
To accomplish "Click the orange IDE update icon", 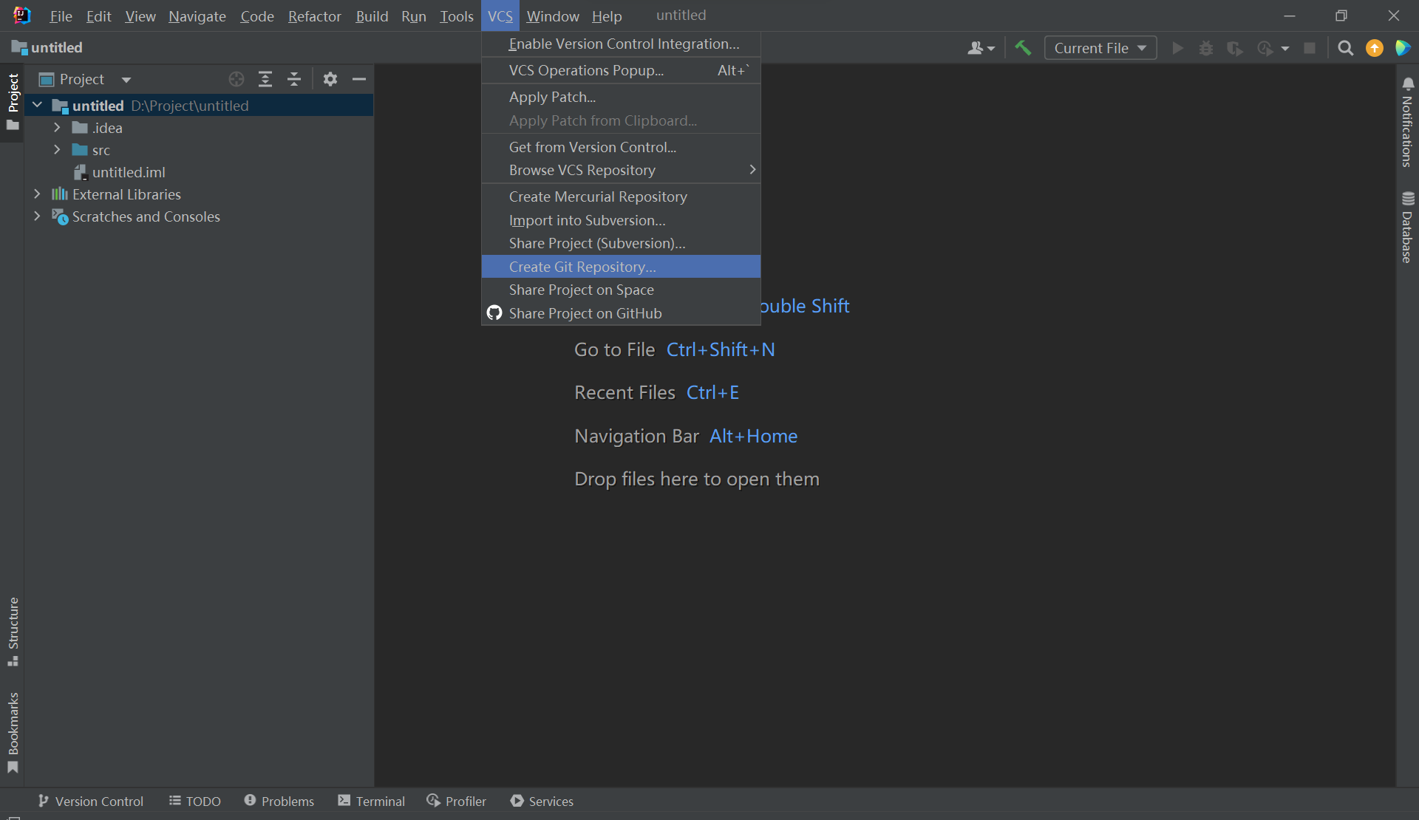I will coord(1374,48).
